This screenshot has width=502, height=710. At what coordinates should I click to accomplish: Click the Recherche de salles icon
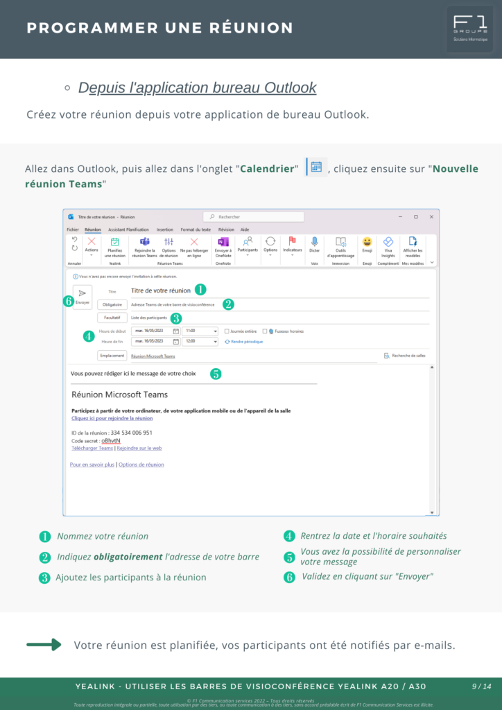coord(387,356)
